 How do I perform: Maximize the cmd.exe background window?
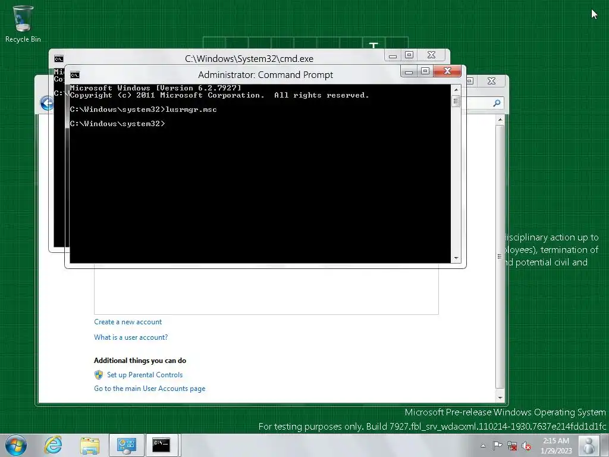(x=409, y=55)
